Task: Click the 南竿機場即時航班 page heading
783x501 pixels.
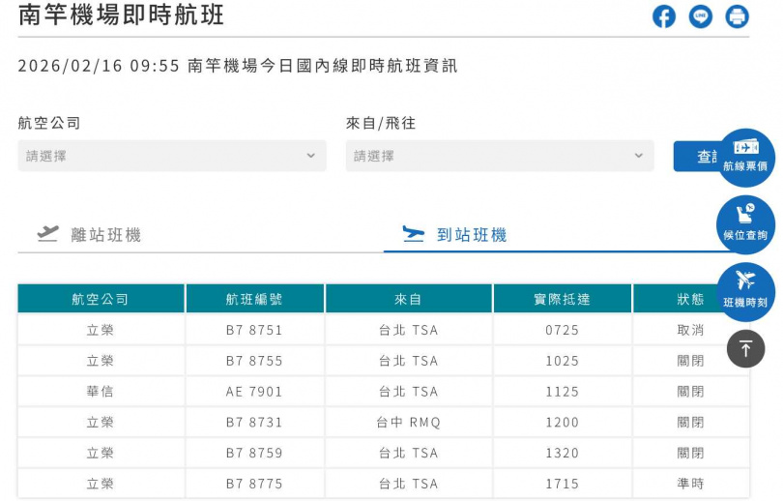Action: tap(121, 15)
